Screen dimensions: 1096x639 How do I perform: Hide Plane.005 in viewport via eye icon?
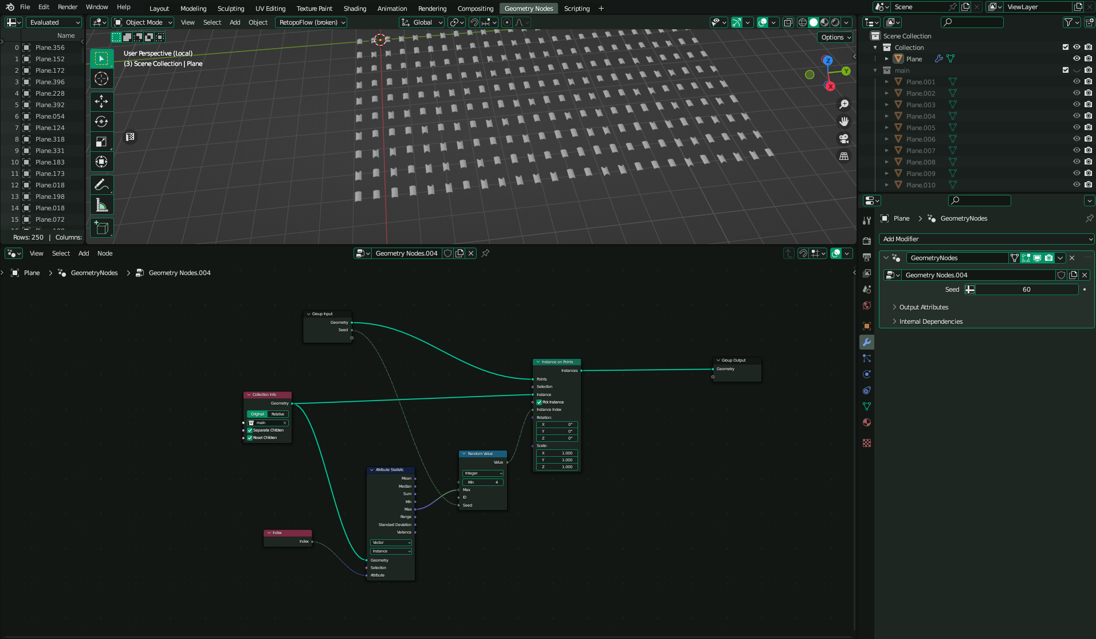[1077, 128]
